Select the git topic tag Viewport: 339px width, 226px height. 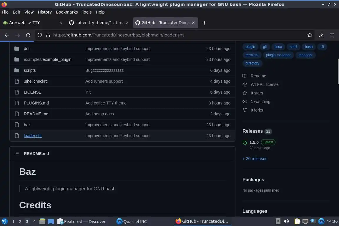coord(265,47)
